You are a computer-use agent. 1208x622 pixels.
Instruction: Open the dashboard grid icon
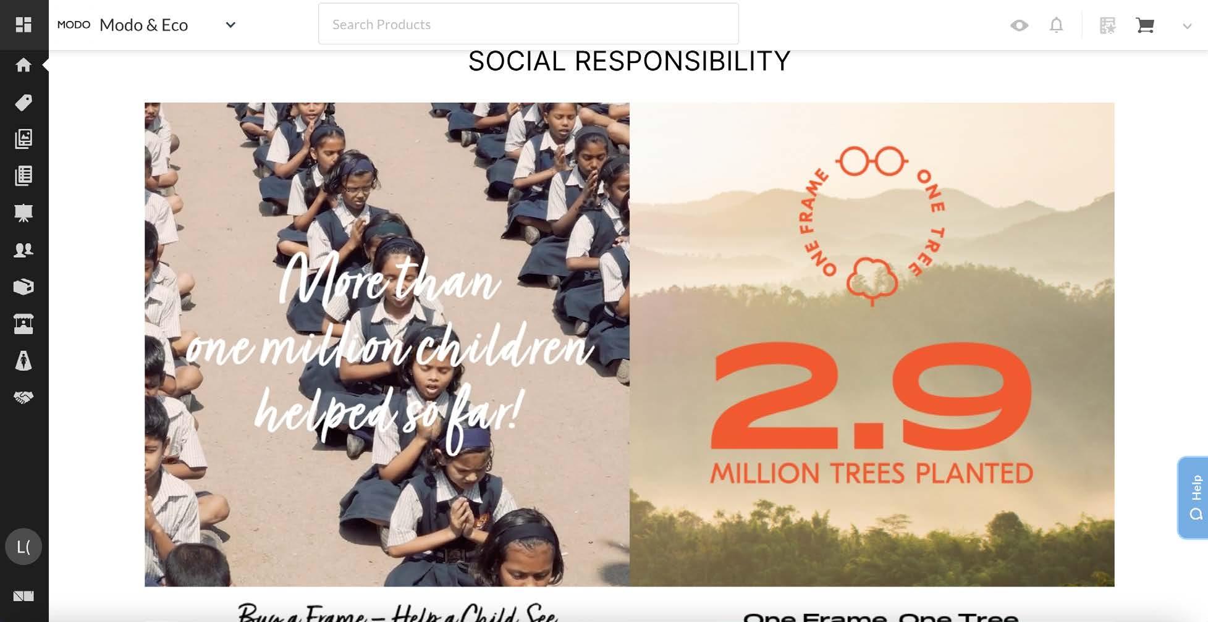pyautogui.click(x=23, y=25)
